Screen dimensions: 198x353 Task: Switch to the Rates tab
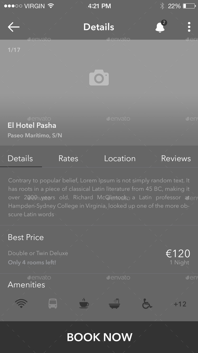(68, 158)
